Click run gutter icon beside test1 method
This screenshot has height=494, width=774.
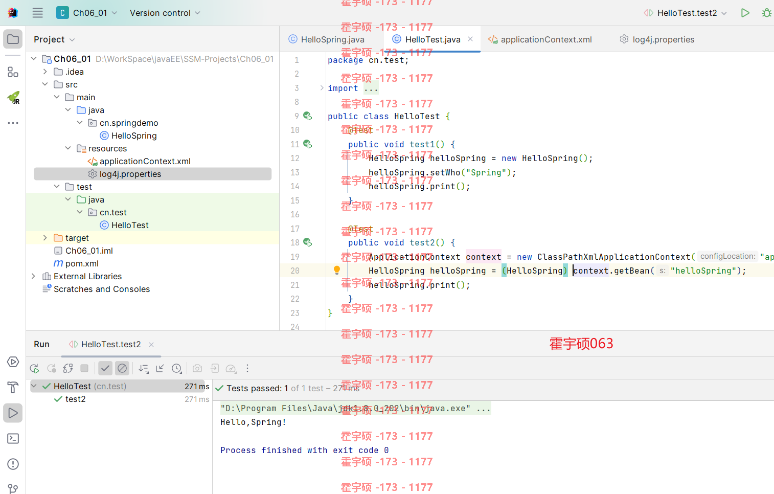(307, 144)
